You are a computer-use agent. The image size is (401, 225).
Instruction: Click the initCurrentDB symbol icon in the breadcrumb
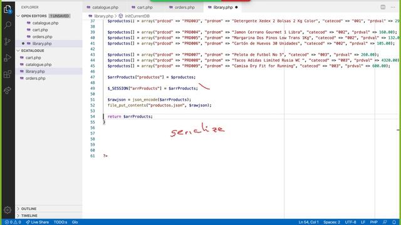121,16
